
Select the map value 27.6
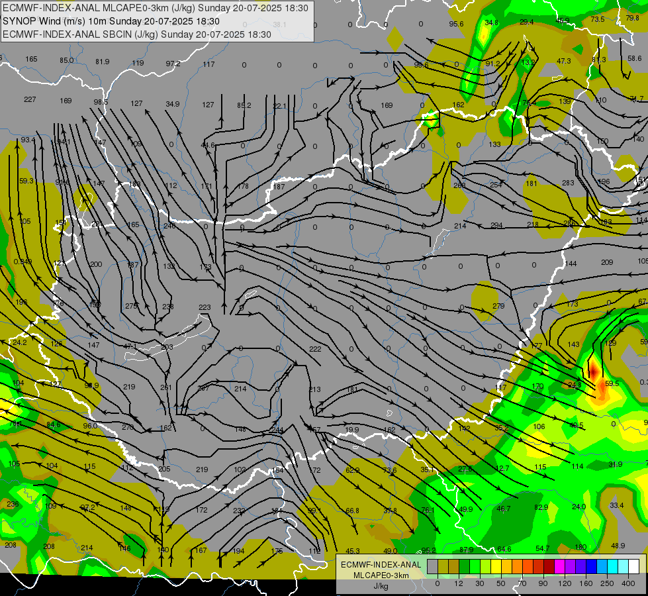(x=465, y=469)
